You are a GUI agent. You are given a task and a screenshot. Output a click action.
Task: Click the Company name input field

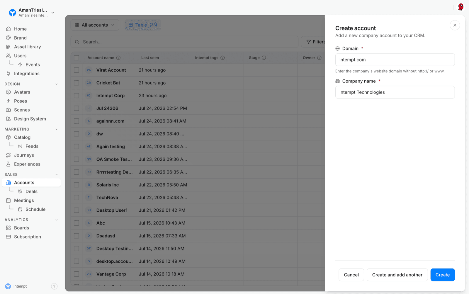(x=395, y=92)
